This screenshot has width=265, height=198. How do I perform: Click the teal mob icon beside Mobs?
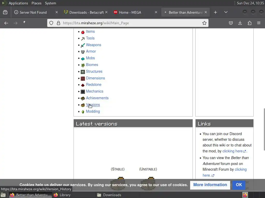coord(83,59)
